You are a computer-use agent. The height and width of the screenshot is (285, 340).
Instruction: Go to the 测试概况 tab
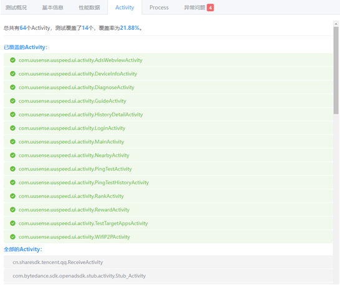(x=16, y=7)
